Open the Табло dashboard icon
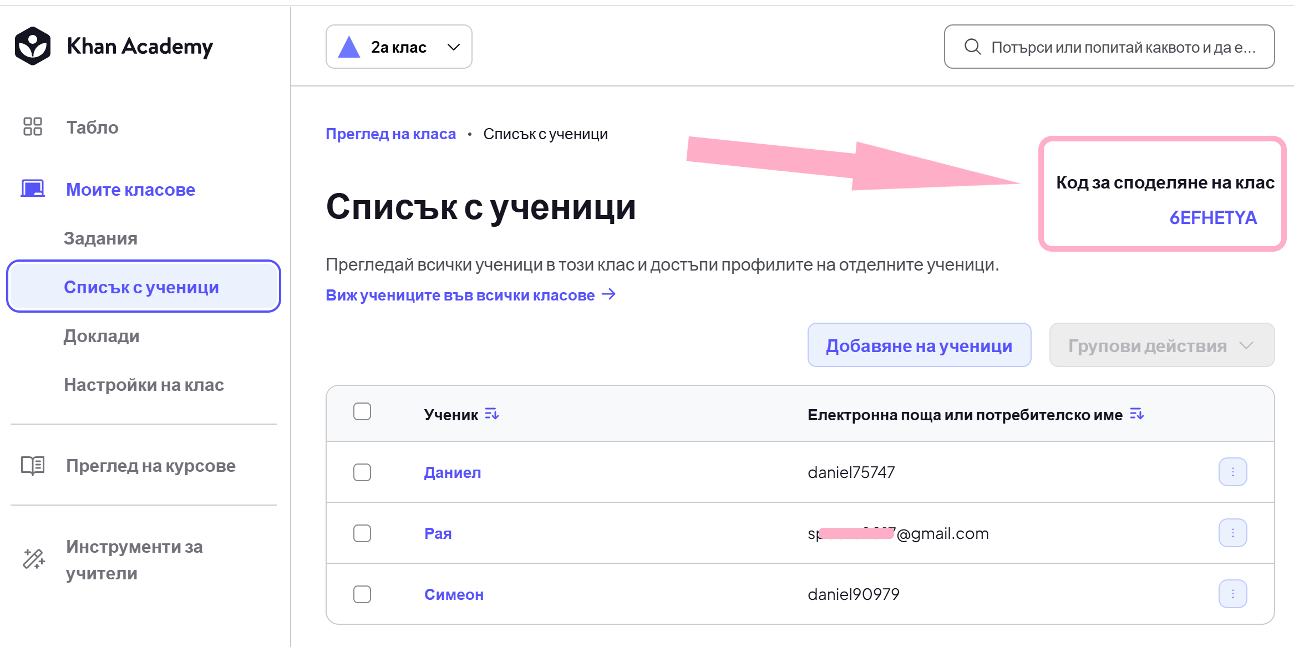This screenshot has height=647, width=1294. (x=33, y=126)
